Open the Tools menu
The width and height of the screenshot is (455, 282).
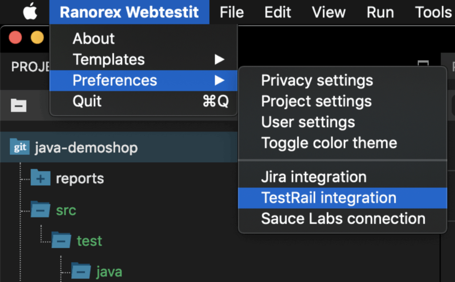(433, 12)
